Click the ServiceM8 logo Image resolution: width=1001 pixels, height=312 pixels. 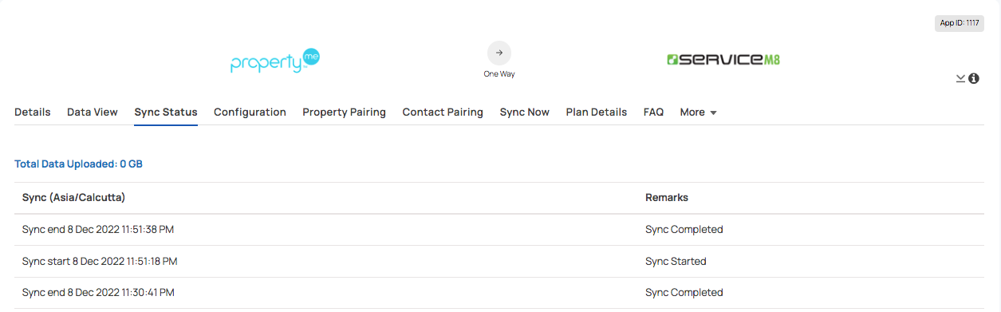click(723, 60)
